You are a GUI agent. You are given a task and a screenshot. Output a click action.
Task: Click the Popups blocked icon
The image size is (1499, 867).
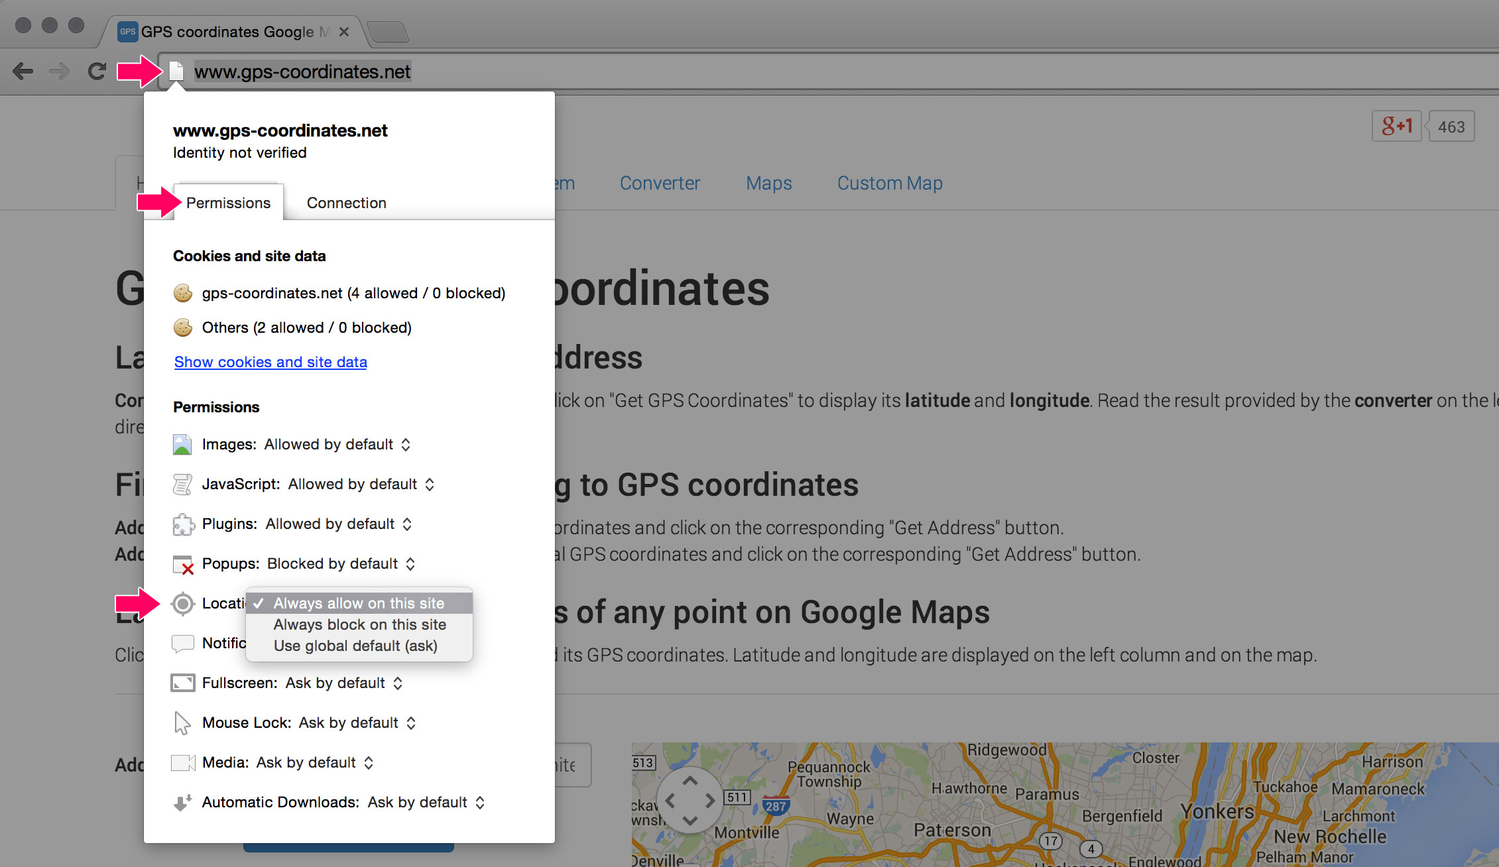(x=183, y=564)
